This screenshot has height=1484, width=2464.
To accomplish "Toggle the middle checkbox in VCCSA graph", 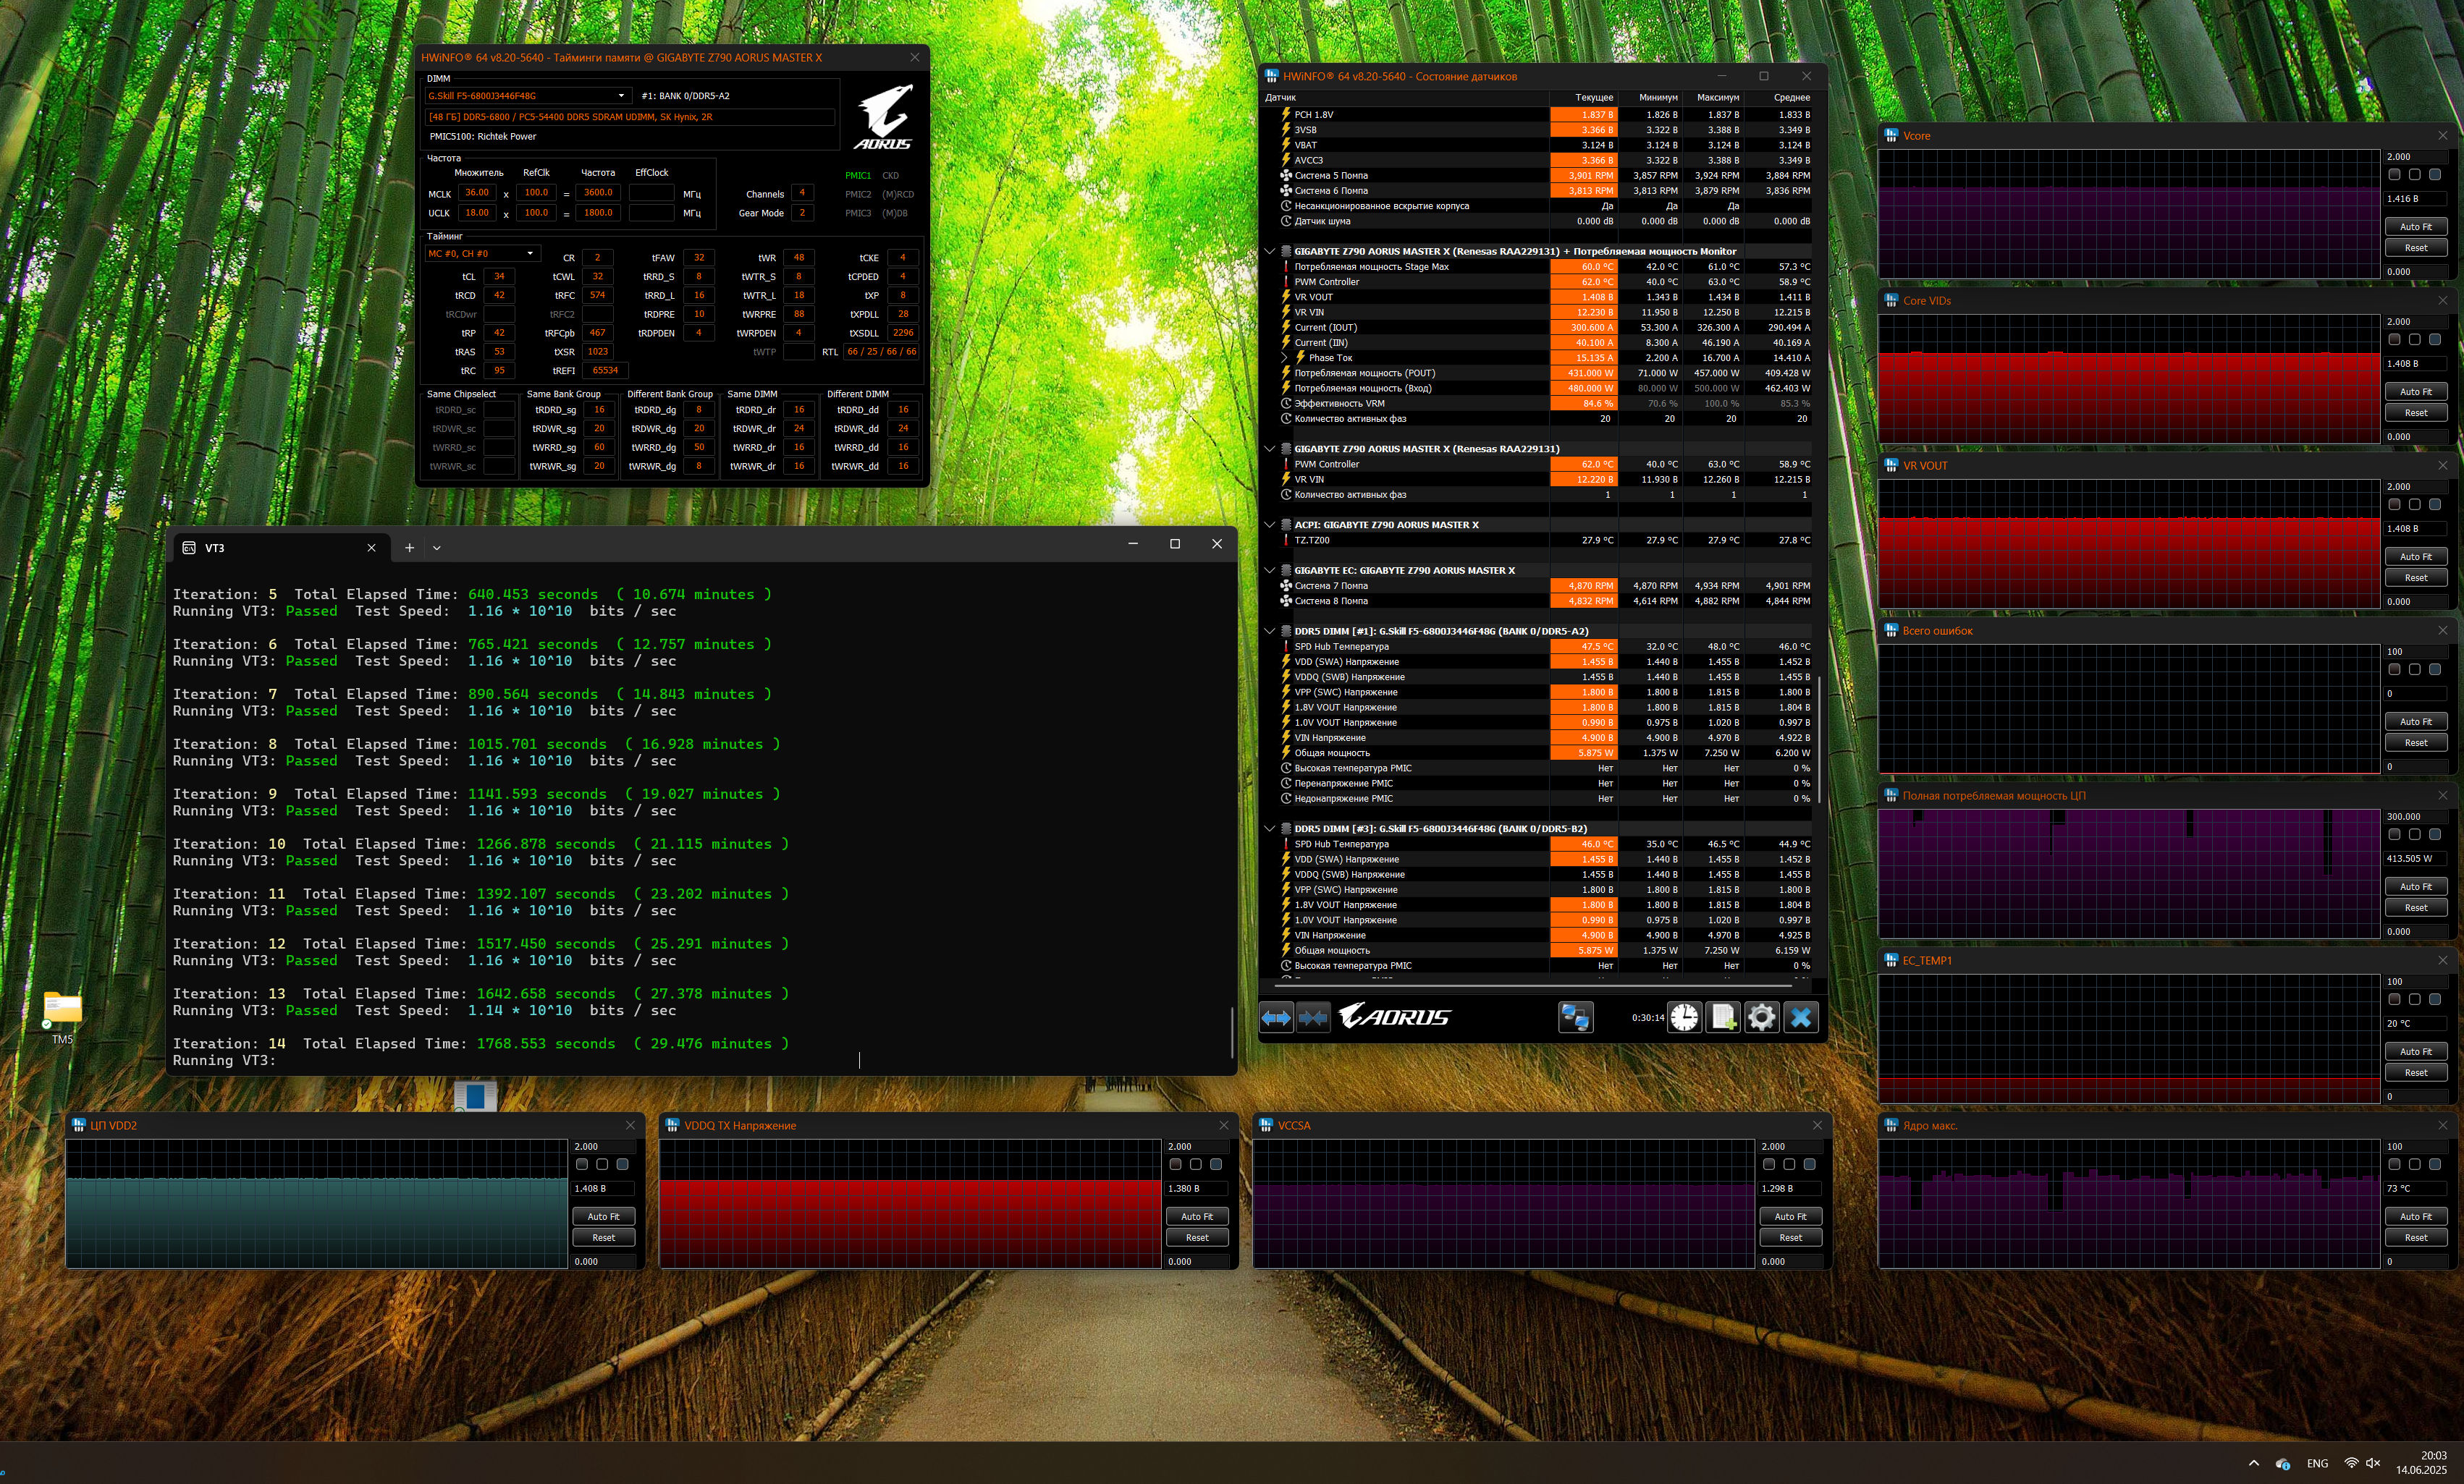I will pos(1789,1164).
